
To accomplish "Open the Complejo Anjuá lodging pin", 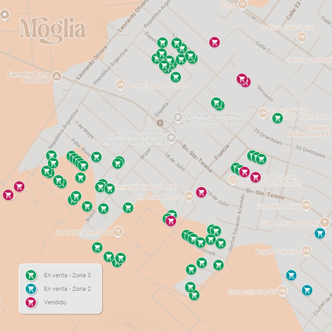I will click(x=306, y=205).
